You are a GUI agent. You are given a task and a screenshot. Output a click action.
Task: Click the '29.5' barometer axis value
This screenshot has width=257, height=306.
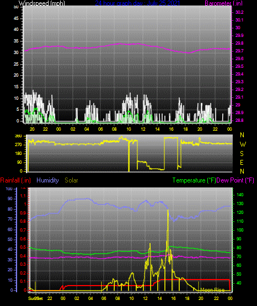tap(239, 66)
